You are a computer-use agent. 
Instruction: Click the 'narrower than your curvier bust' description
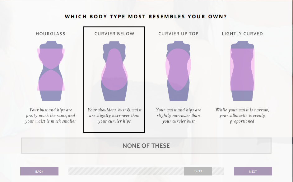[x=178, y=115]
